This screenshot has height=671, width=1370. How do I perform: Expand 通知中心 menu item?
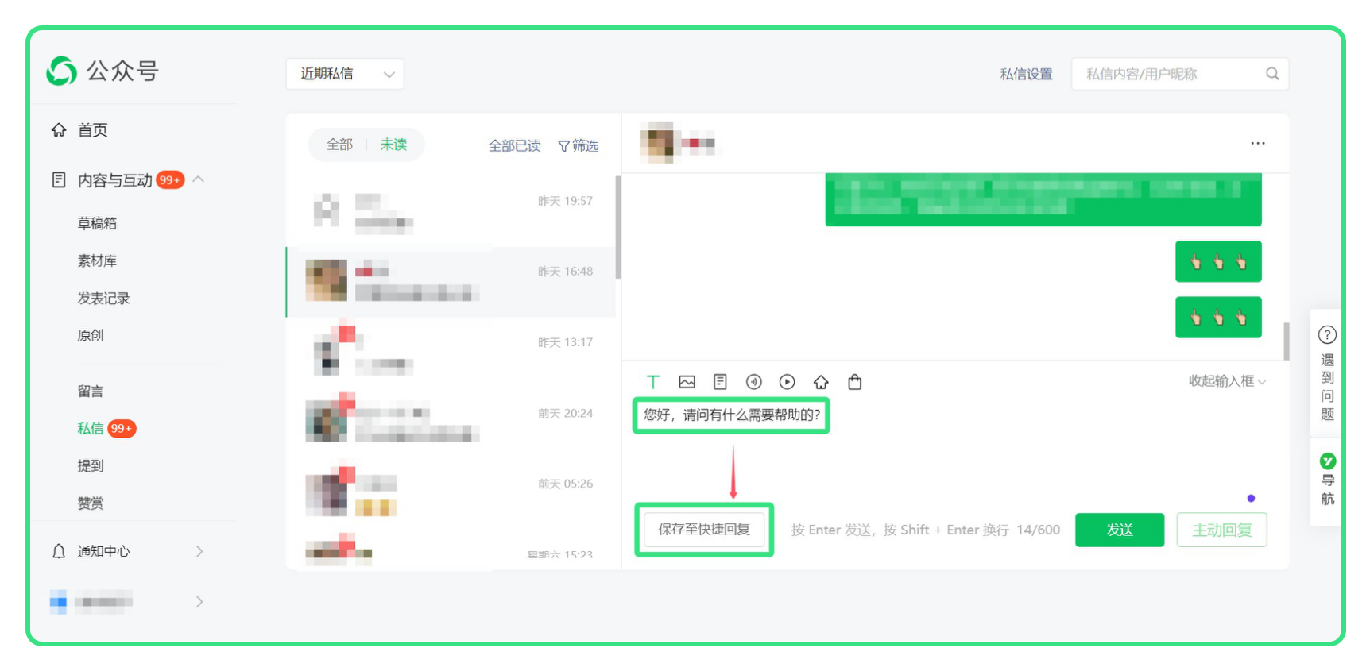[128, 551]
